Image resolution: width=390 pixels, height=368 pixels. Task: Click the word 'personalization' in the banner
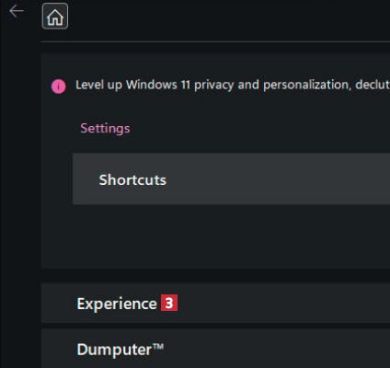pyautogui.click(x=307, y=85)
